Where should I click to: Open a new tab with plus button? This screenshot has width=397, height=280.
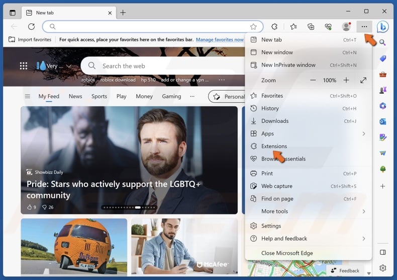click(x=123, y=13)
